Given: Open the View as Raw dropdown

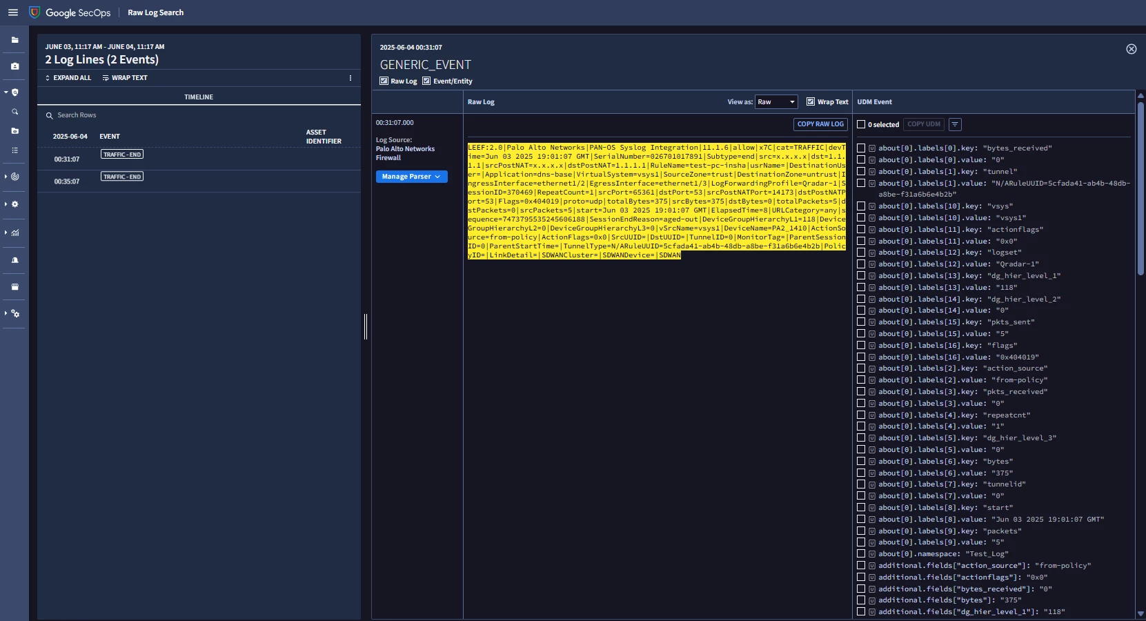Looking at the screenshot, I should pyautogui.click(x=776, y=102).
